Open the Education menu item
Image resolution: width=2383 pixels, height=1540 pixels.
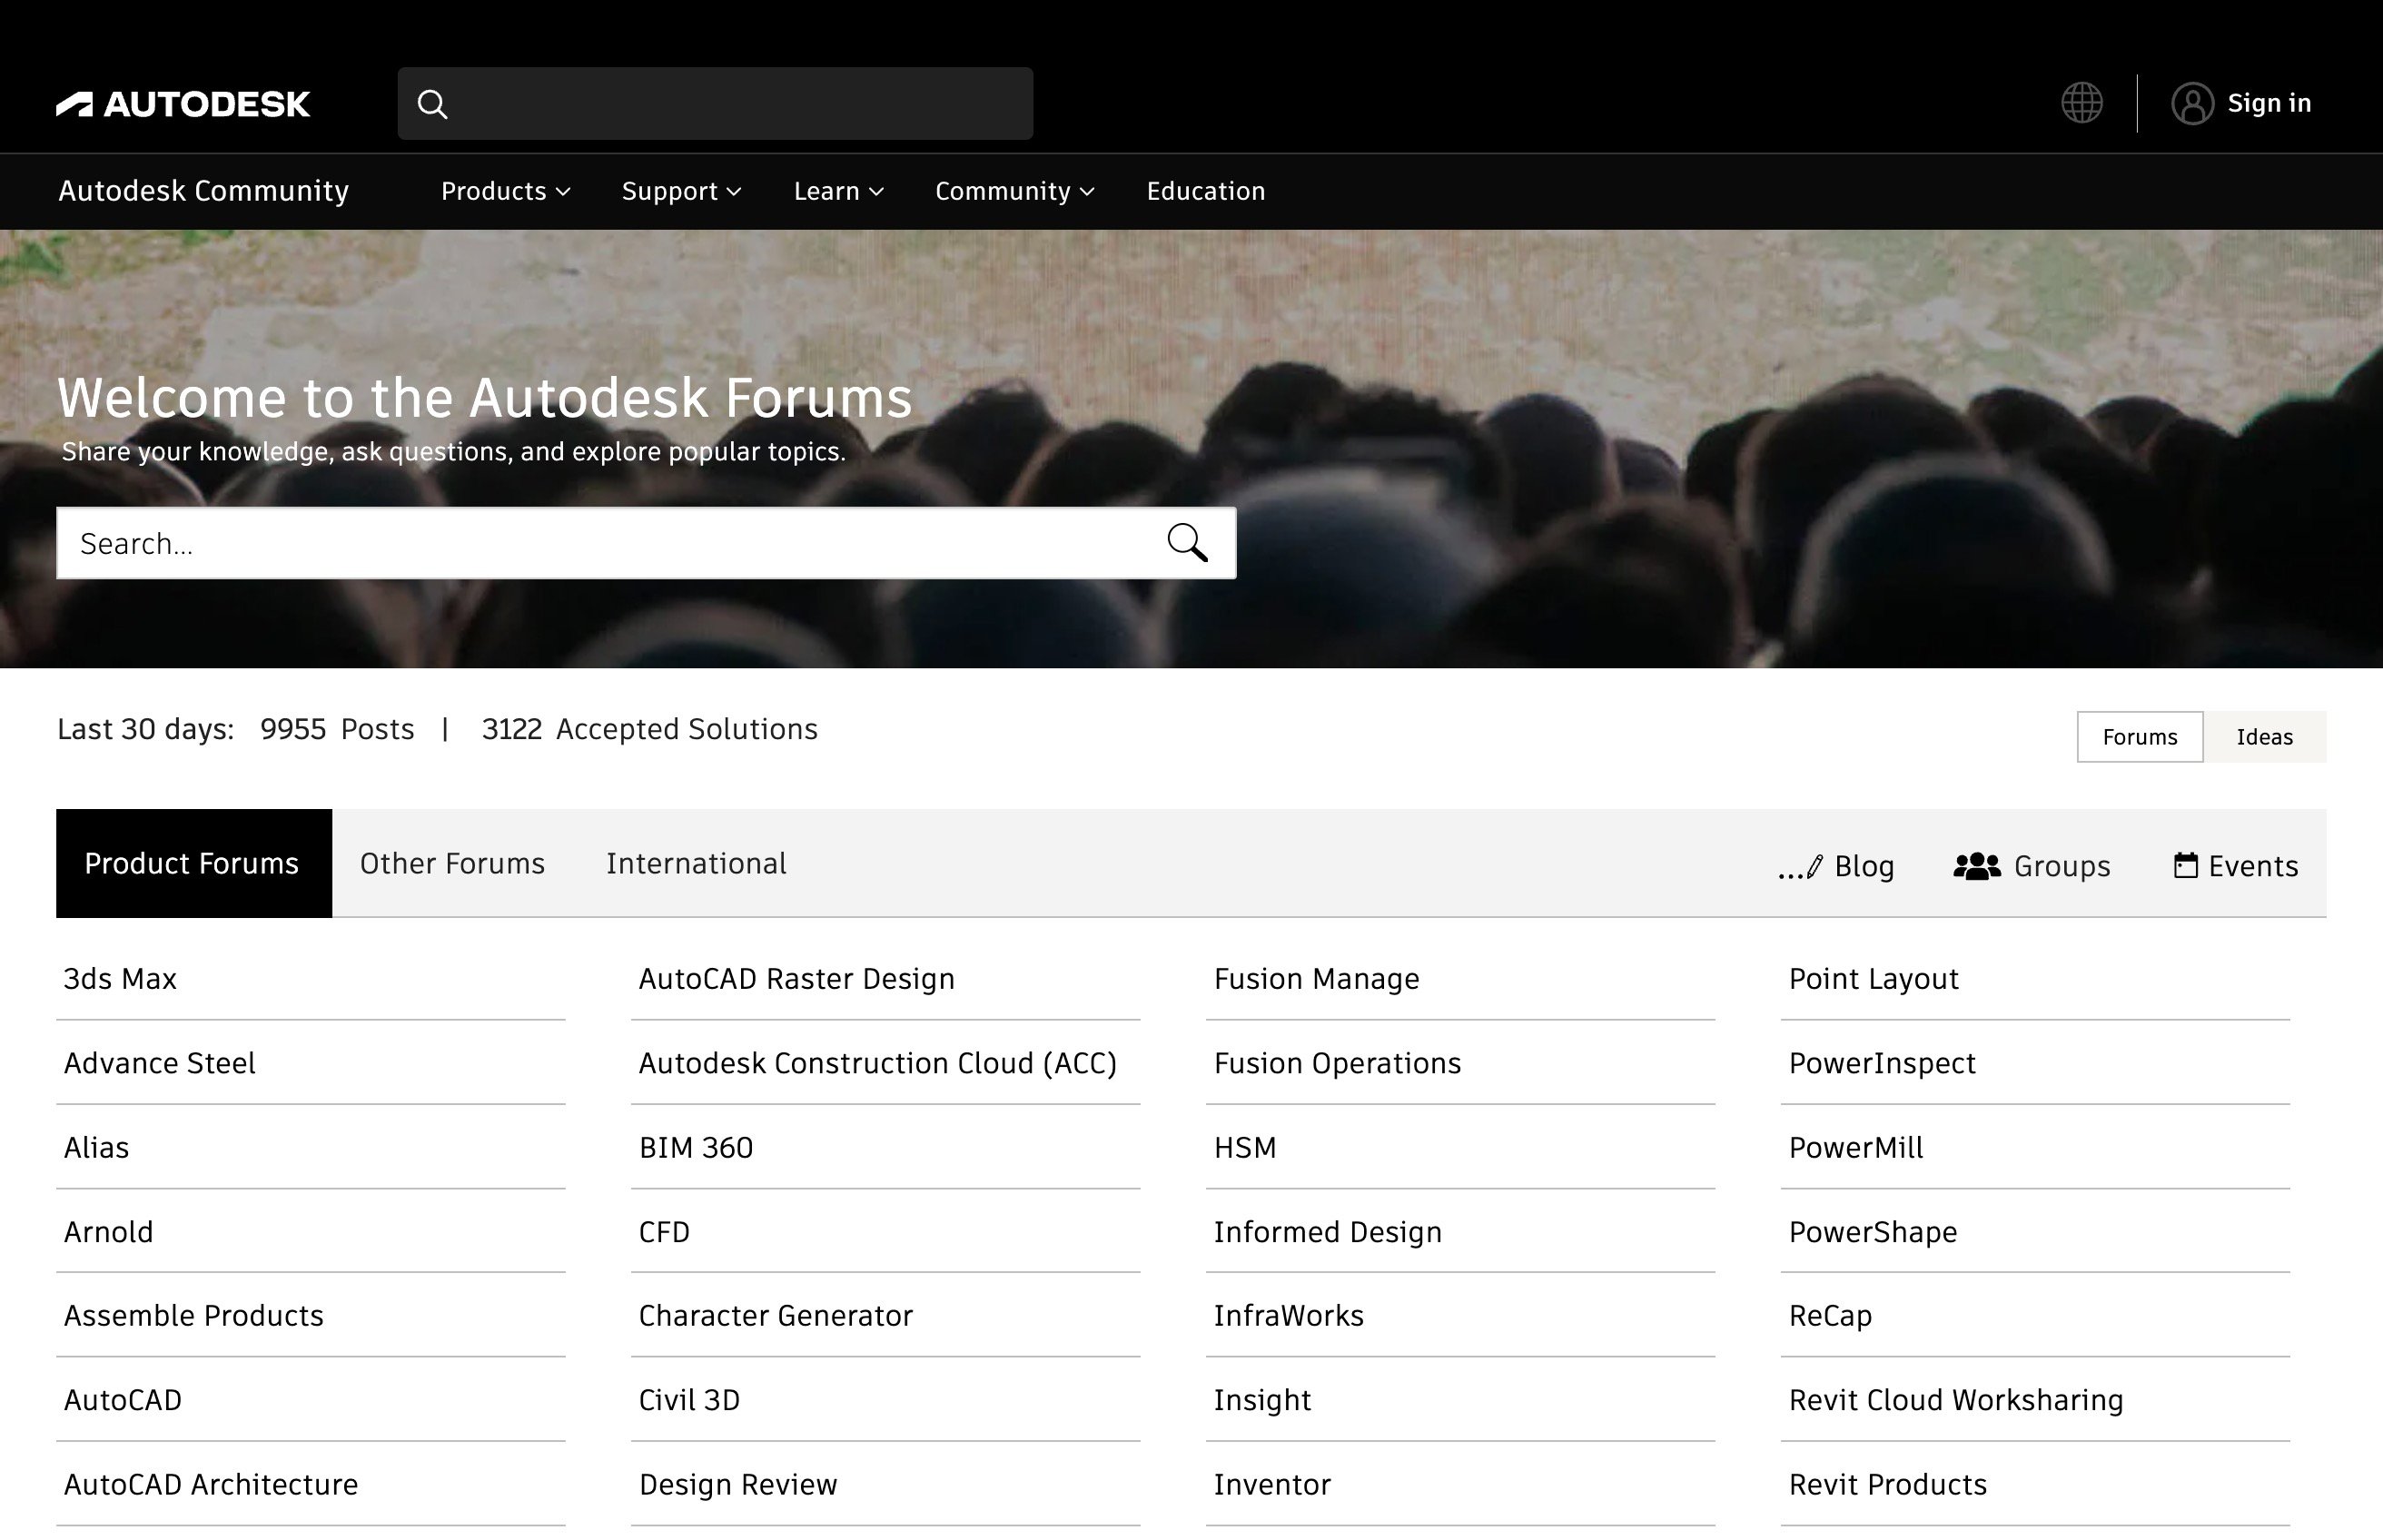pos(1205,191)
